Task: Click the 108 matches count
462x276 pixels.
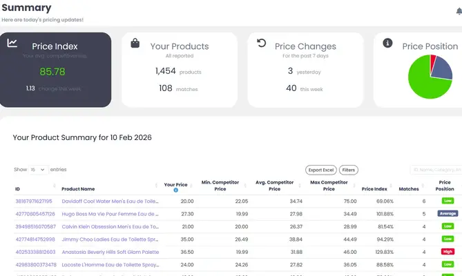Action: click(x=166, y=88)
